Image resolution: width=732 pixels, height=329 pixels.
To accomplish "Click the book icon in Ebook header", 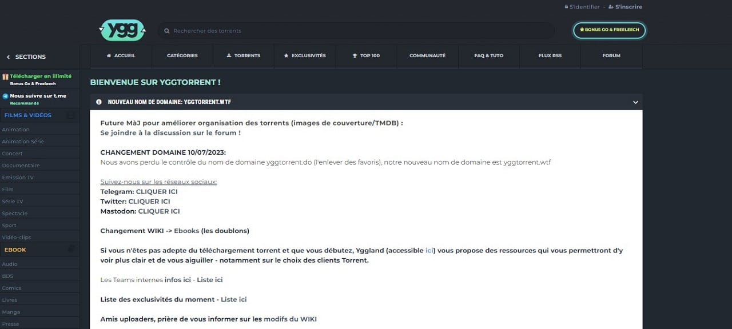I will click(71, 250).
